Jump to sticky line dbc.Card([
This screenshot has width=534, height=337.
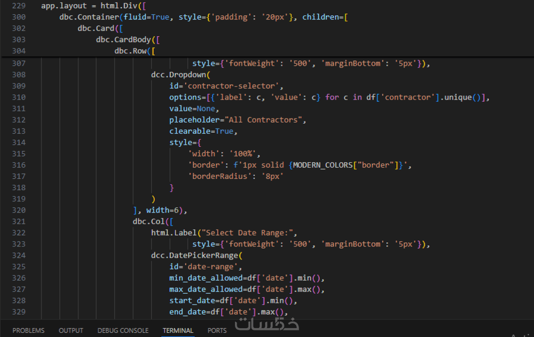coord(100,28)
